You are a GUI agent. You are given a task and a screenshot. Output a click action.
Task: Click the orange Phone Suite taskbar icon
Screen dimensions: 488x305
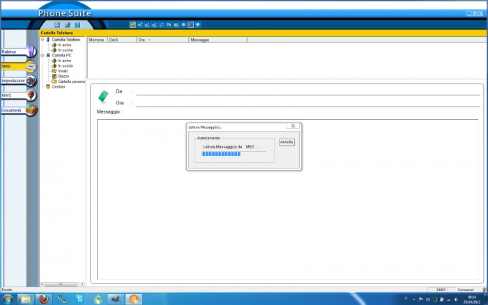[134, 299]
